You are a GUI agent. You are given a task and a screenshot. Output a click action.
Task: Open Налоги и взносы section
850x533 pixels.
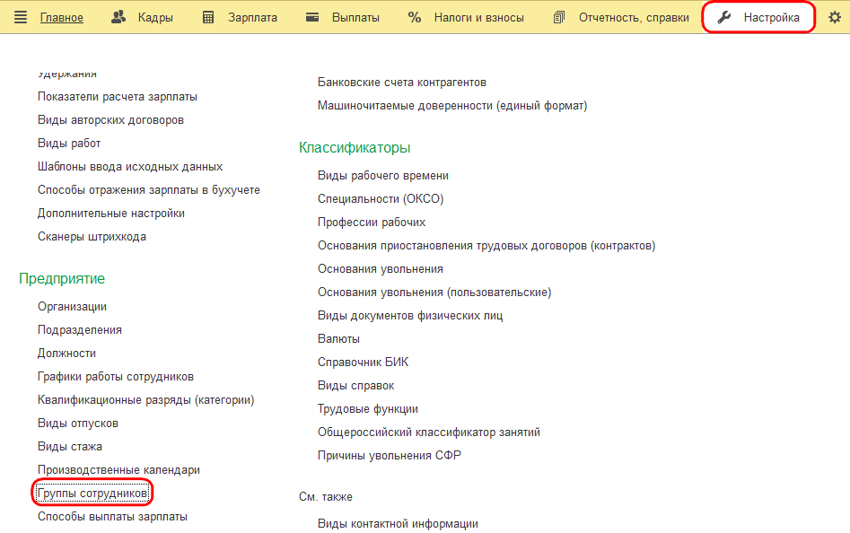point(479,18)
